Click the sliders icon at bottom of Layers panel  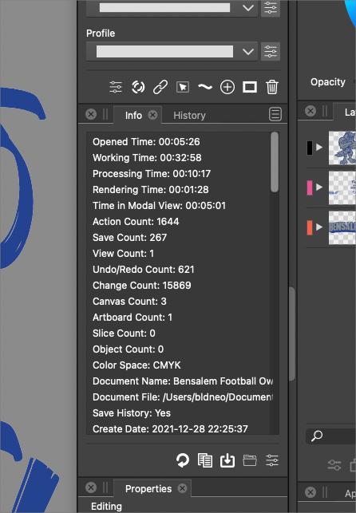tap(334, 465)
